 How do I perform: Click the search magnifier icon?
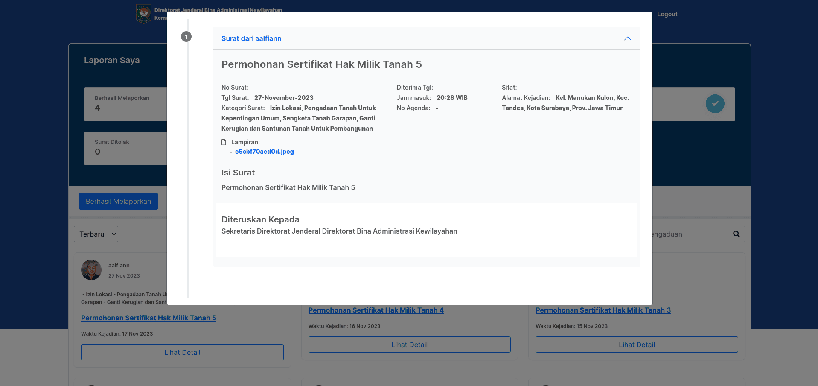[736, 234]
